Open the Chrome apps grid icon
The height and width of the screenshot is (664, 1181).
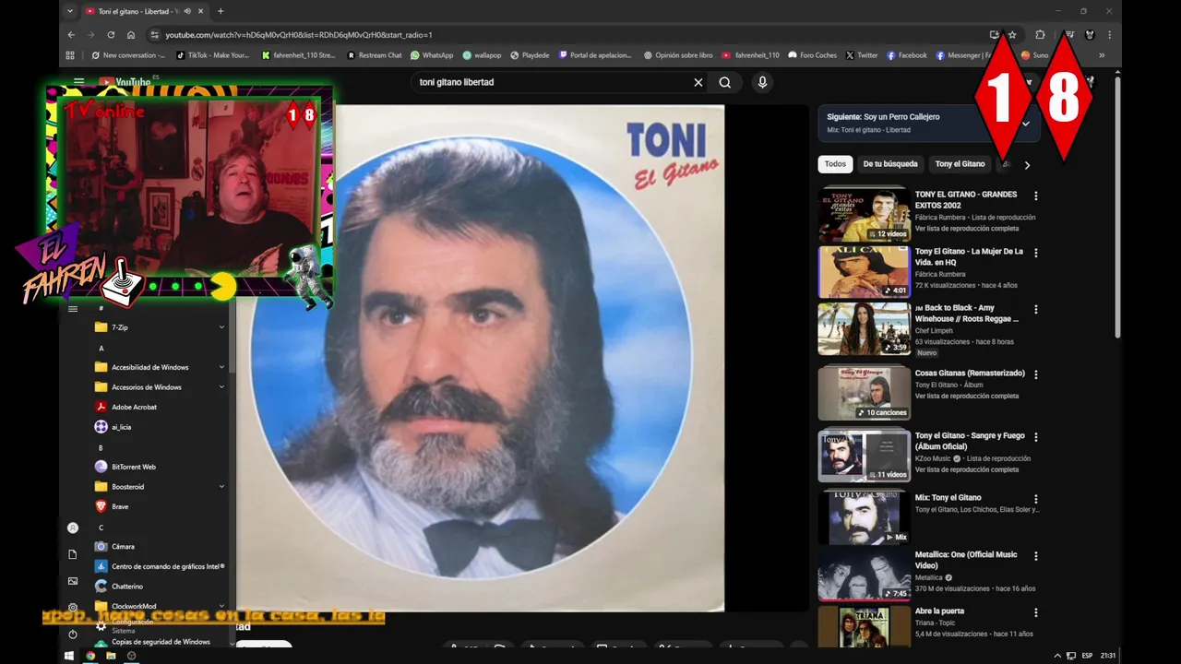(x=70, y=55)
